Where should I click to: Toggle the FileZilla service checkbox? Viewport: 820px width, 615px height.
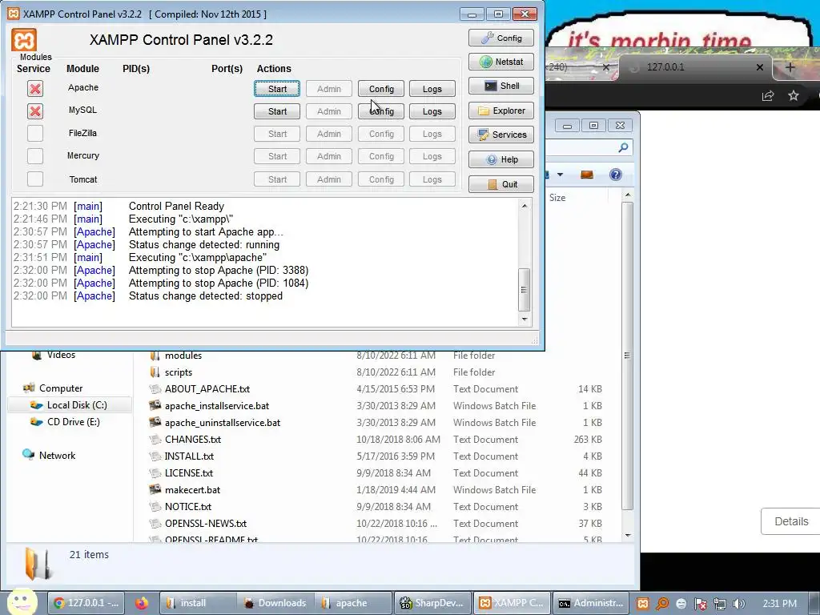click(x=35, y=134)
